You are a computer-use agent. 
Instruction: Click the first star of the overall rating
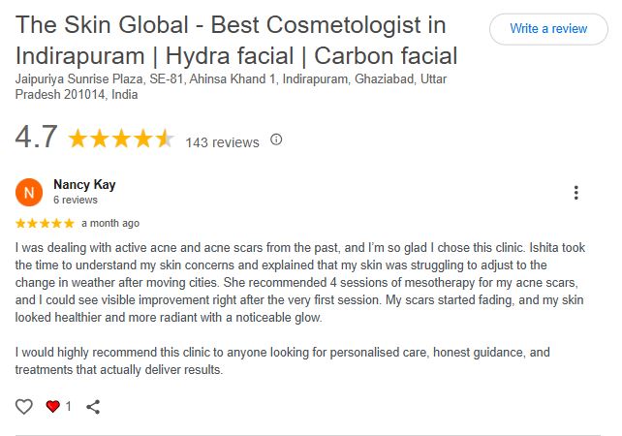(78, 140)
